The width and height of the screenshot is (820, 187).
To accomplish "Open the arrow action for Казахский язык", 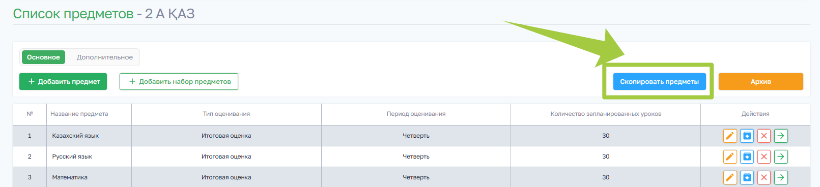I will [x=781, y=136].
